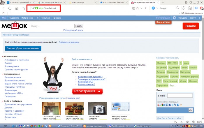Click the Wi-Fi icon in browser toolbar

click(184, 8)
